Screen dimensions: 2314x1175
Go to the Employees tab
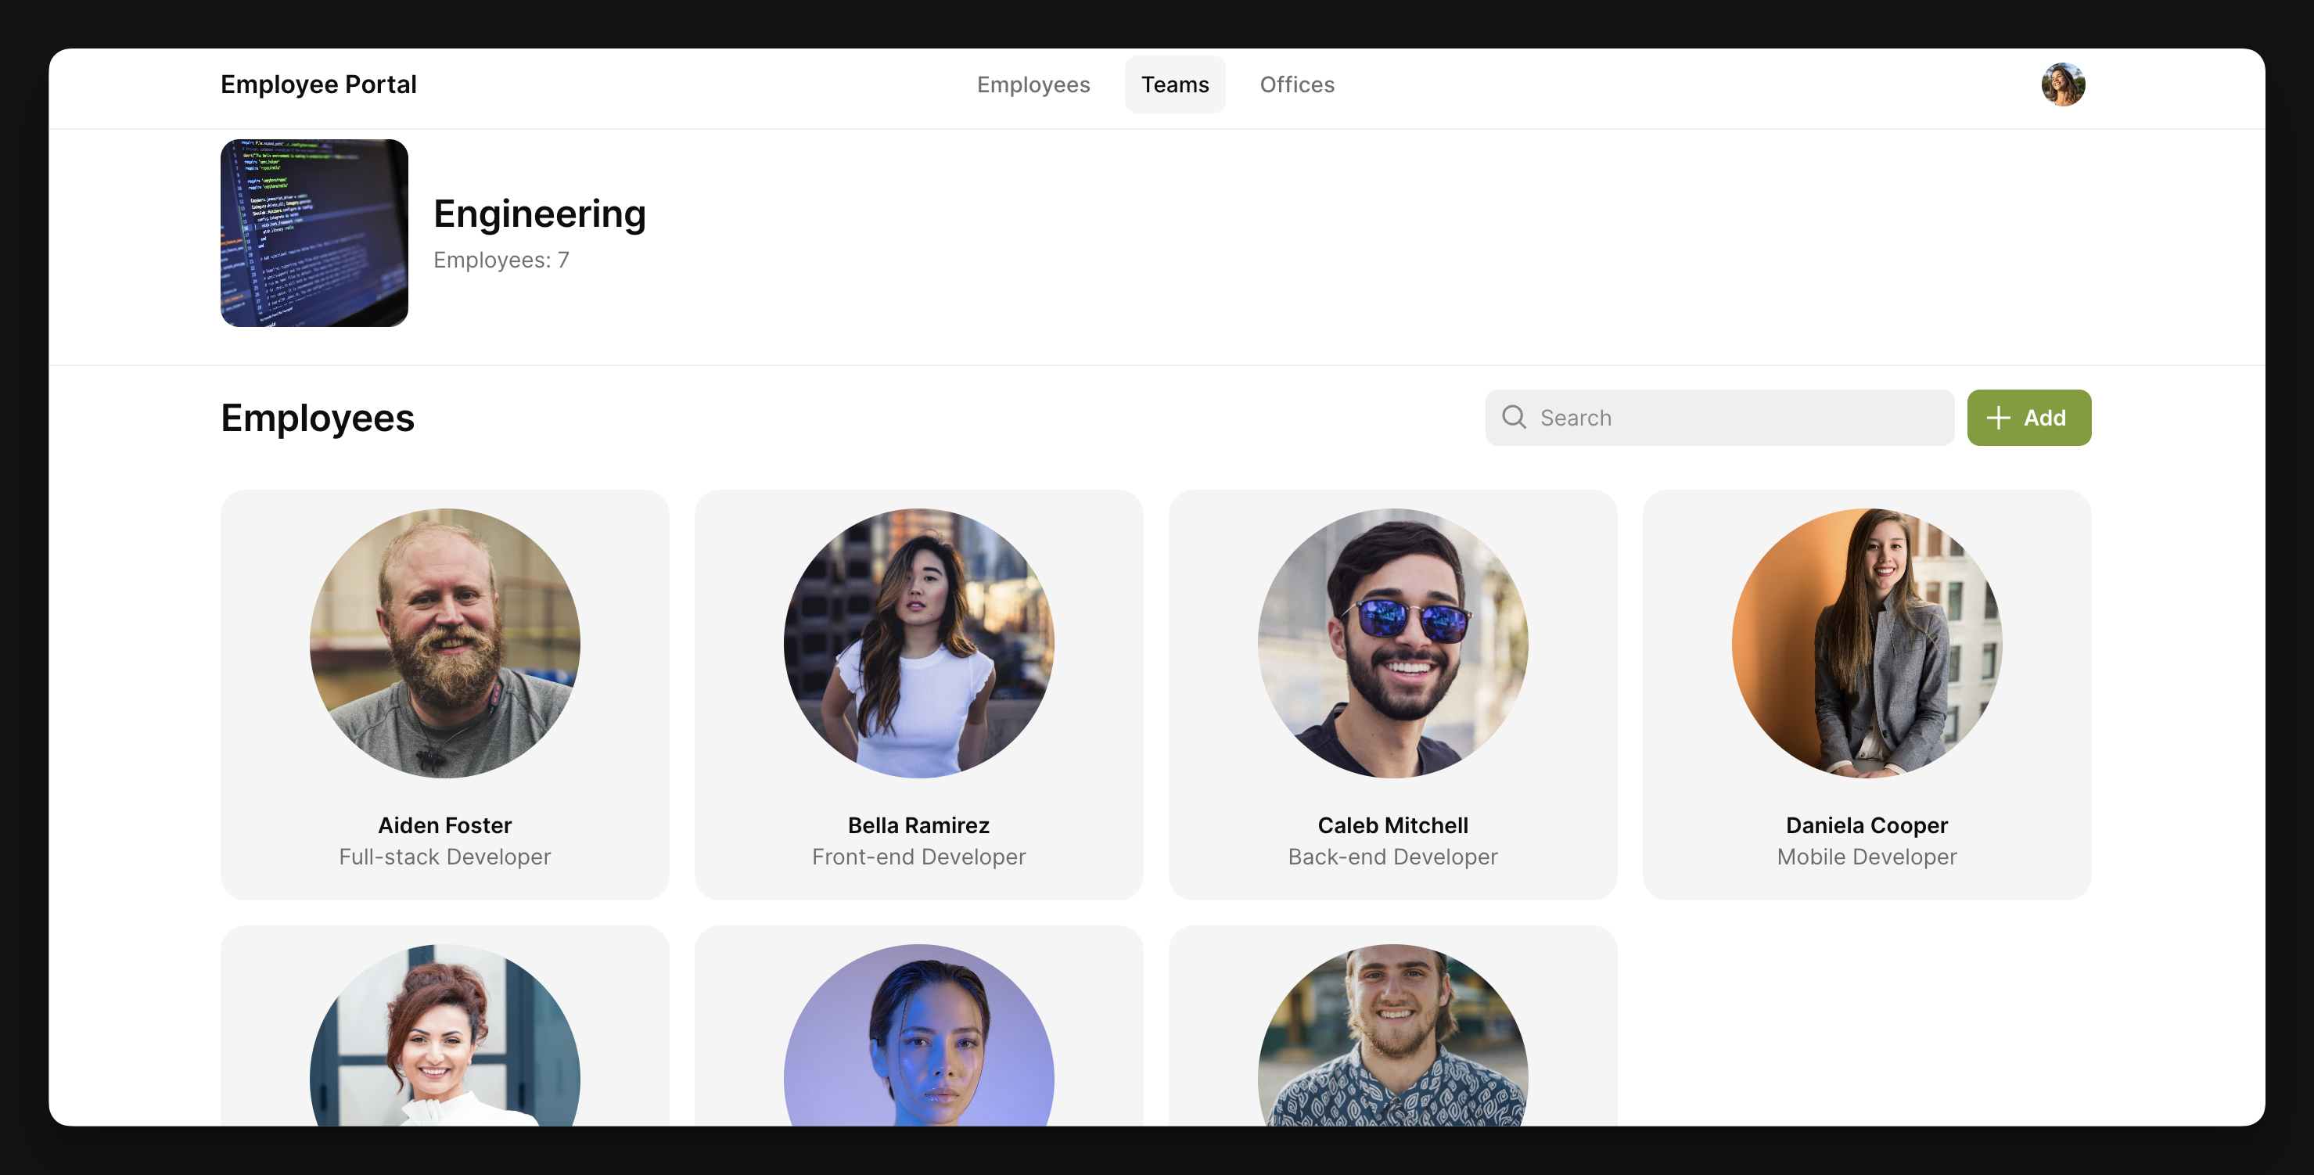click(1033, 84)
